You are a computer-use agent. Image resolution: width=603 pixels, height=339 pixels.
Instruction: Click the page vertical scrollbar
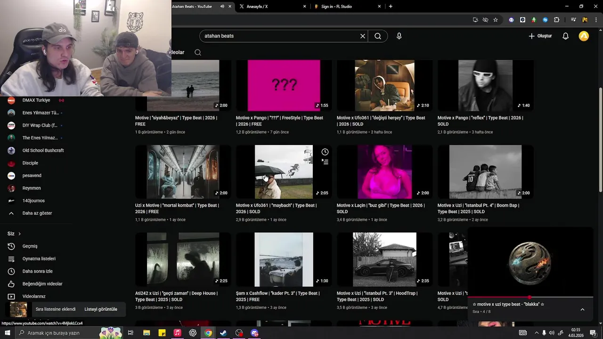coord(600,140)
